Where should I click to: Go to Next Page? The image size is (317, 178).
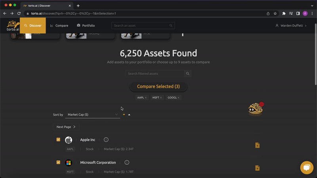pos(66,127)
